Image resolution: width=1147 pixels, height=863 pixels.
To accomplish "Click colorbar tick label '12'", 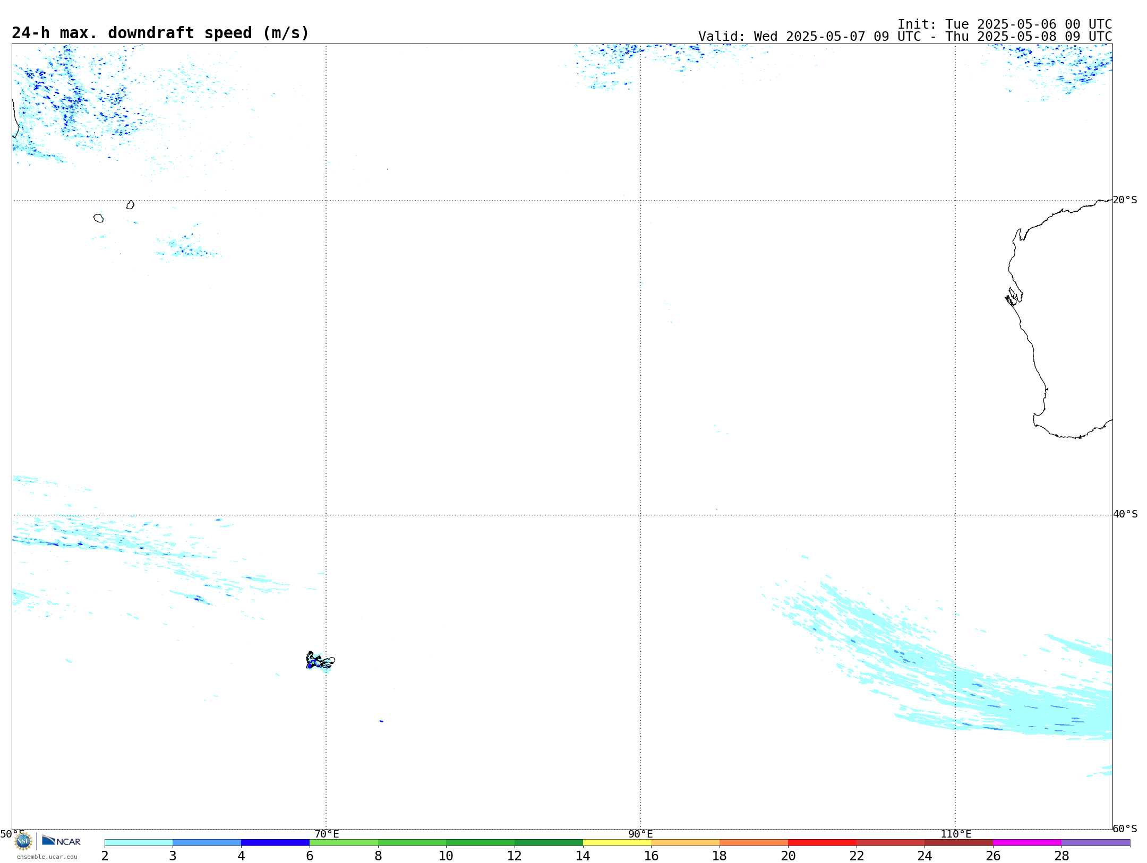I will pos(515,856).
